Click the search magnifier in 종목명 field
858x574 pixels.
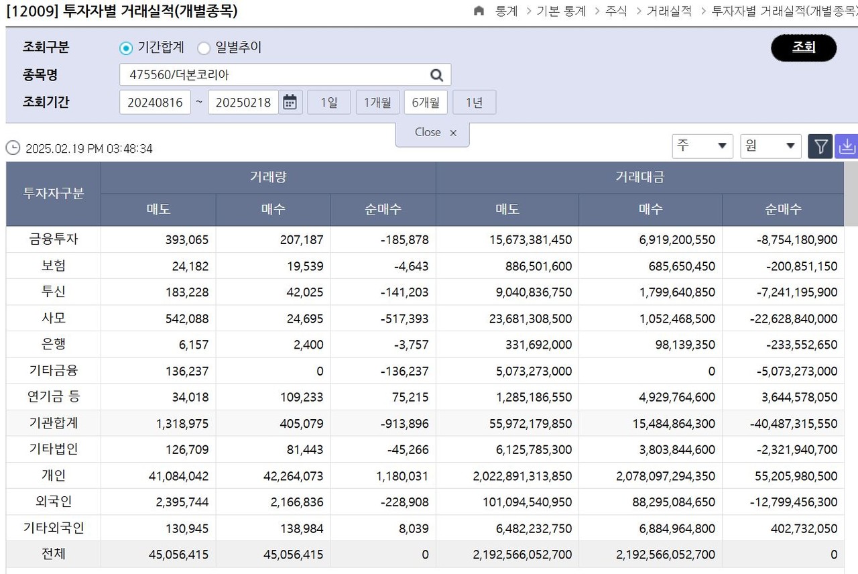click(436, 75)
